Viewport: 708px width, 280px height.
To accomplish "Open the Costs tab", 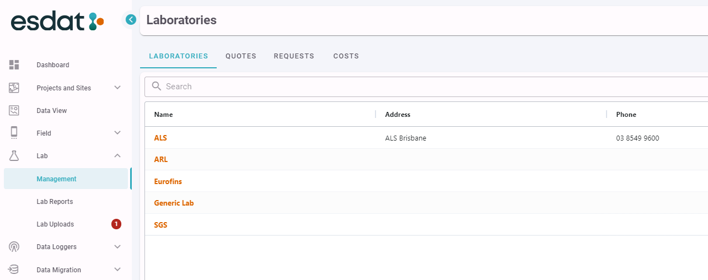I will pyautogui.click(x=346, y=56).
